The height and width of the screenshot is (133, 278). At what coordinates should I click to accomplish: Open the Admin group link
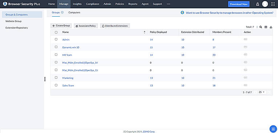click(66, 40)
